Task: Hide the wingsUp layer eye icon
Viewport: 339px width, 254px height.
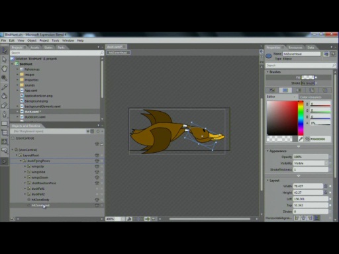Action: [x=97, y=167]
